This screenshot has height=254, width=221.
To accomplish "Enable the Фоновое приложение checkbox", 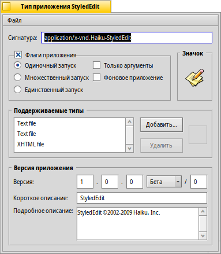I will 96,78.
